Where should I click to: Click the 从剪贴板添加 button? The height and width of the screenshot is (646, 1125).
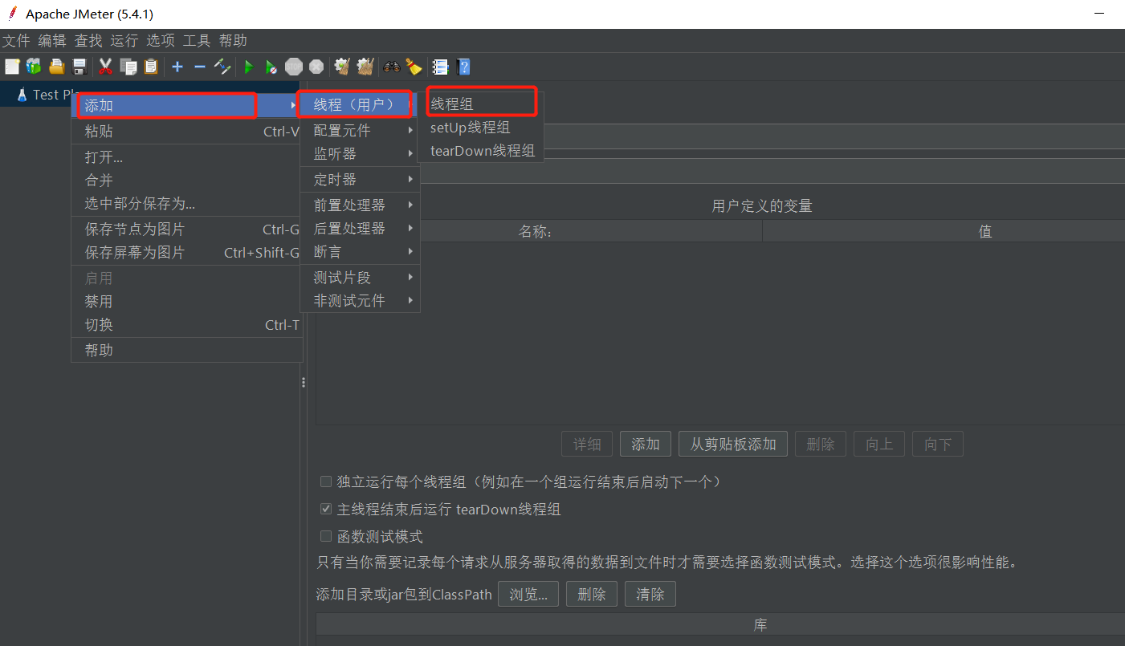pyautogui.click(x=733, y=444)
